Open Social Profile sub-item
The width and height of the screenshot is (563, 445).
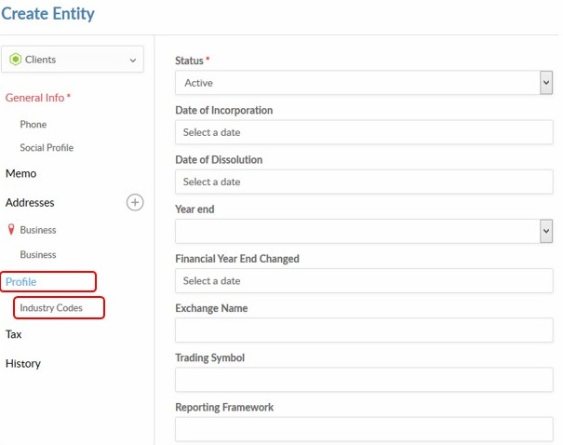[47, 148]
